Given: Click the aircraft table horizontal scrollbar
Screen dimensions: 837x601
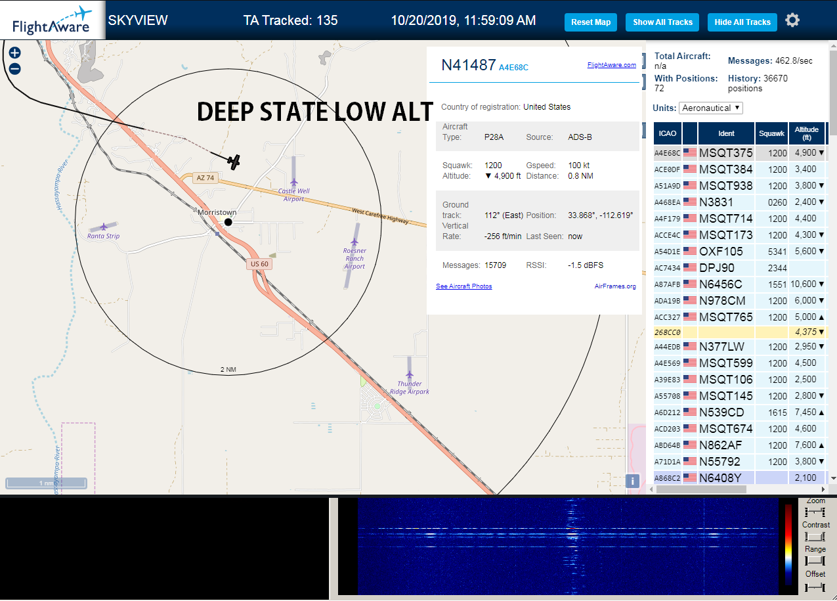Looking at the screenshot, I should (701, 489).
